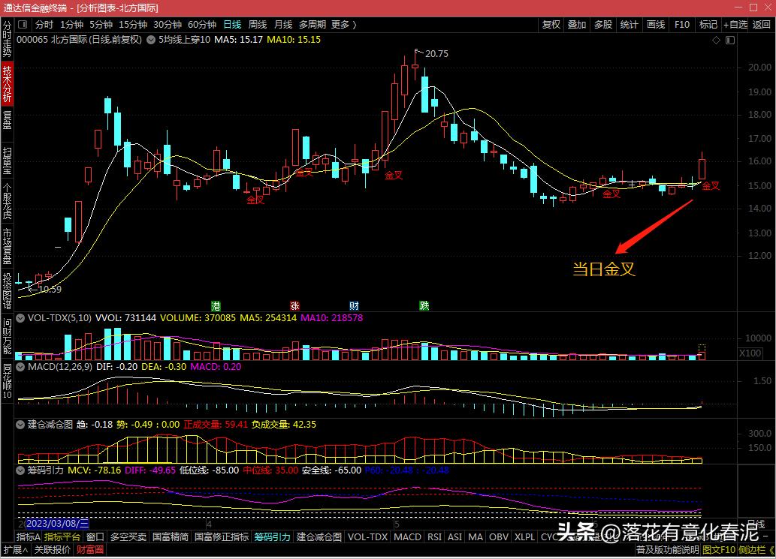
Task: Open the VOL-TDX indicator dropdown arrow
Action: coord(22,318)
